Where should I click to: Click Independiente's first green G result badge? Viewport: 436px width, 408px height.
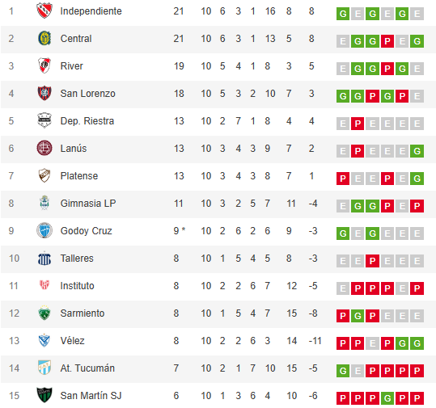coord(343,14)
